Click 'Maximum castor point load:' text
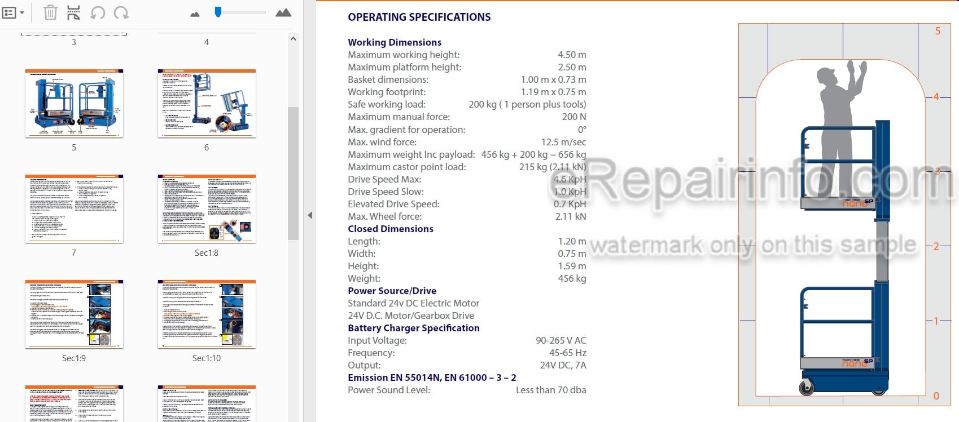959x422 pixels. [x=407, y=167]
